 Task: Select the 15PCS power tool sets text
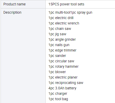66,4
